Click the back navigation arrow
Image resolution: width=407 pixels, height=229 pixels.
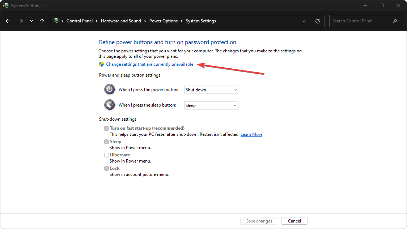(x=8, y=21)
